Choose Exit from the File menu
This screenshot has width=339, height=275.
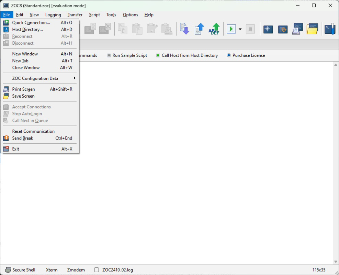(x=40, y=149)
